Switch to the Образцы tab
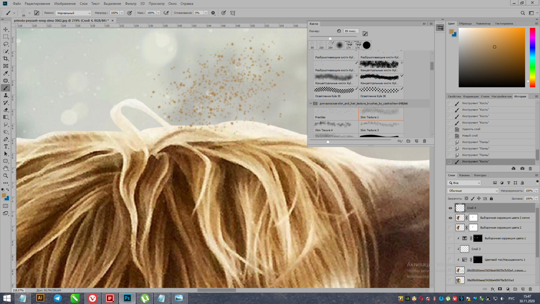540x304 pixels. [465, 24]
